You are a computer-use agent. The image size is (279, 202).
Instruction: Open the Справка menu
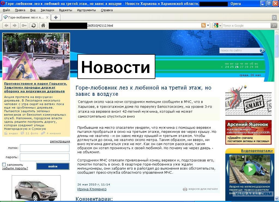pyautogui.click(x=107, y=10)
